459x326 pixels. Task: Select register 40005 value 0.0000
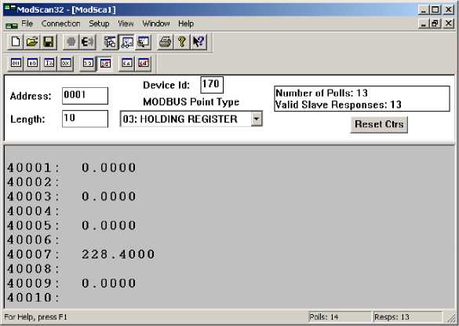point(109,225)
